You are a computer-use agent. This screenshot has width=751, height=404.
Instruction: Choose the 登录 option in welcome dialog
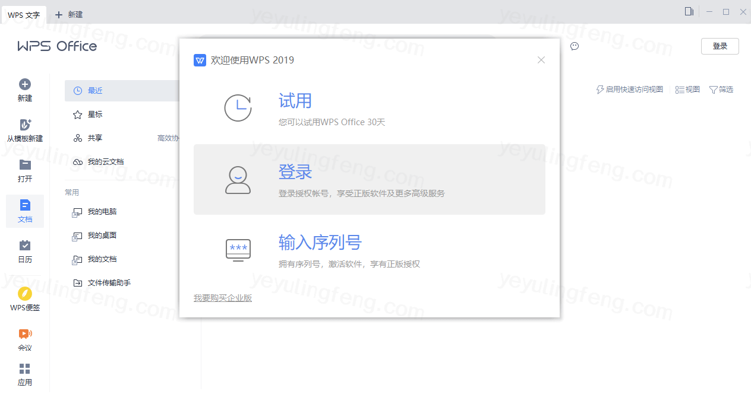click(x=370, y=179)
